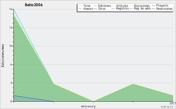Click the wikiscan.org caption
This screenshot has width=176, height=109.
[x=88, y=106]
